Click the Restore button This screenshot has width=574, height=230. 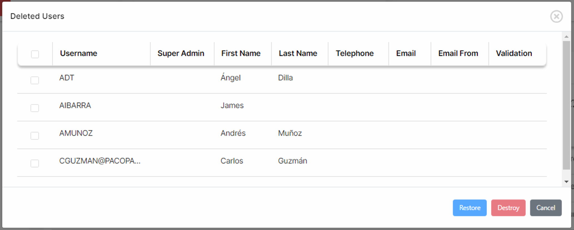click(x=470, y=208)
